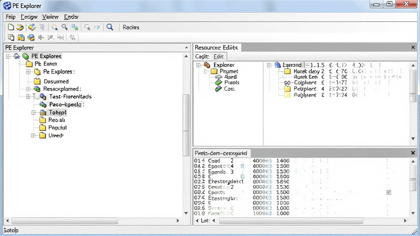Click the bottom panel horizontal scrollbar thumb
This screenshot has width=420, height=236.
point(291,221)
